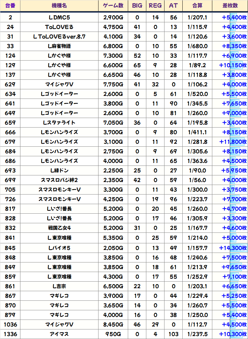Click machine number 867
248x339 pixels.
coord(10,296)
